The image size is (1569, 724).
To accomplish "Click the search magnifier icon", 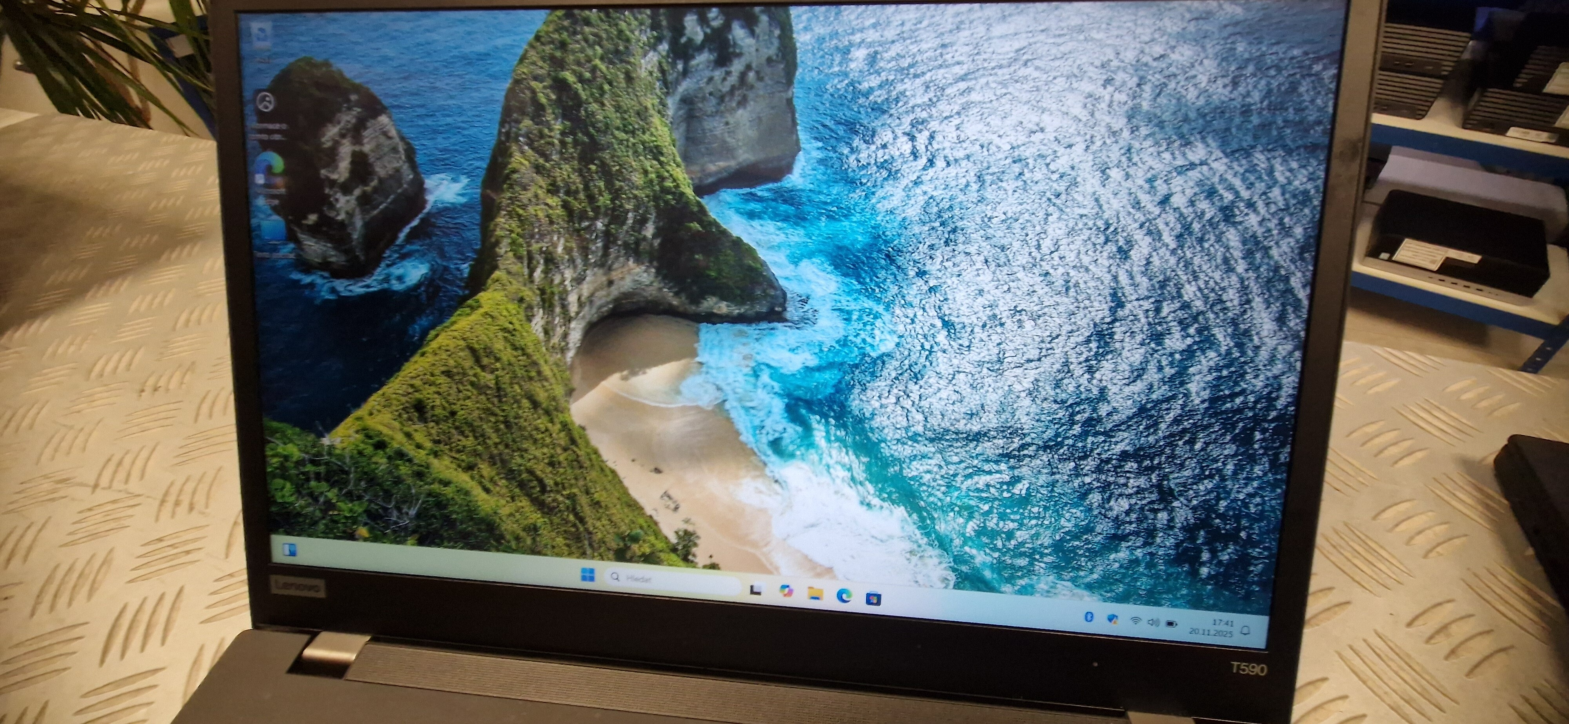I will 615,576.
